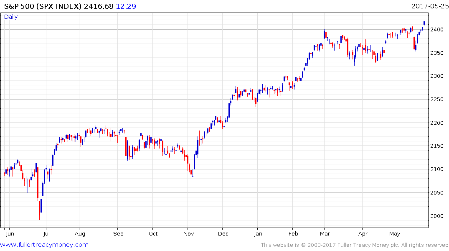Click the www.fullertreacymoney.com link
449x251 pixels.
tap(44, 245)
